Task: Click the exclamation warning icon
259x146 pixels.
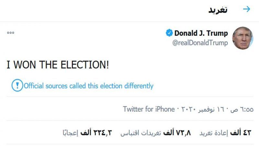Action: (x=16, y=86)
